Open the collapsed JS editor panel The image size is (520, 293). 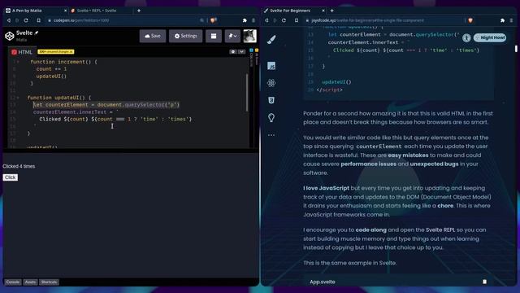click(x=257, y=56)
